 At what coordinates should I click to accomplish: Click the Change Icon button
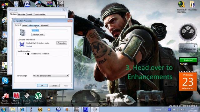38,35
